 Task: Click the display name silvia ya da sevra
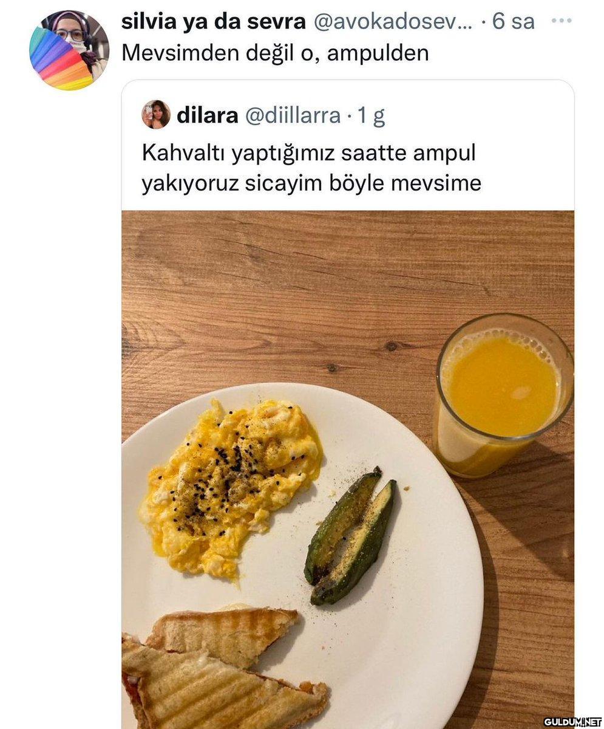pyautogui.click(x=214, y=21)
